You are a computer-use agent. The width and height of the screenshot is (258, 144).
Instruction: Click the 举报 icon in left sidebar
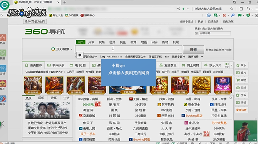coord(3,99)
